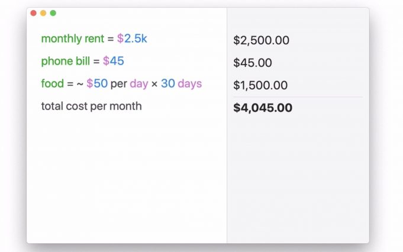This screenshot has height=252, width=403.
Task: Click the 'food' variable name
Action: pyautogui.click(x=52, y=83)
